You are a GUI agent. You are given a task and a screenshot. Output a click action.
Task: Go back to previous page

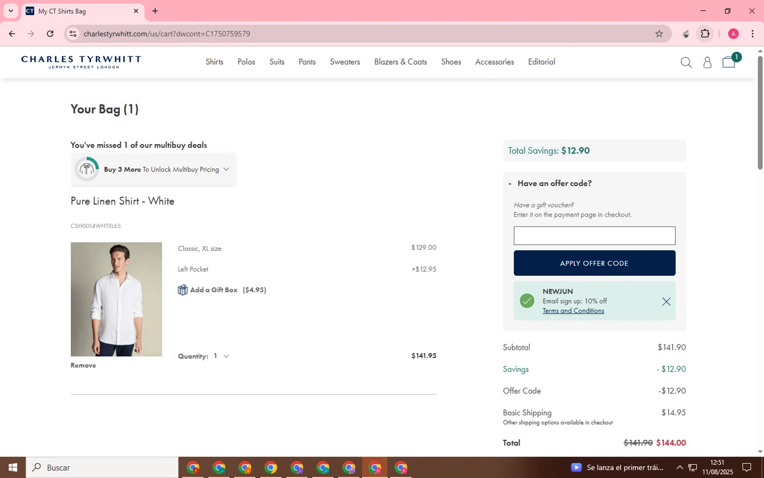click(12, 34)
